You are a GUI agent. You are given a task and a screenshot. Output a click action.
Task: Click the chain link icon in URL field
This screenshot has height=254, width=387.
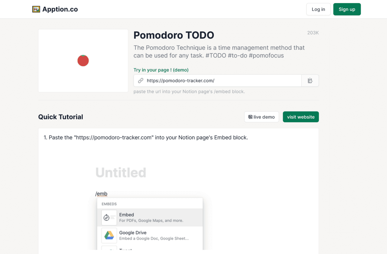pyautogui.click(x=141, y=81)
